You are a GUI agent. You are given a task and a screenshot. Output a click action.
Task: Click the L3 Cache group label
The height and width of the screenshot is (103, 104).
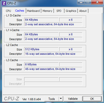click(12, 60)
